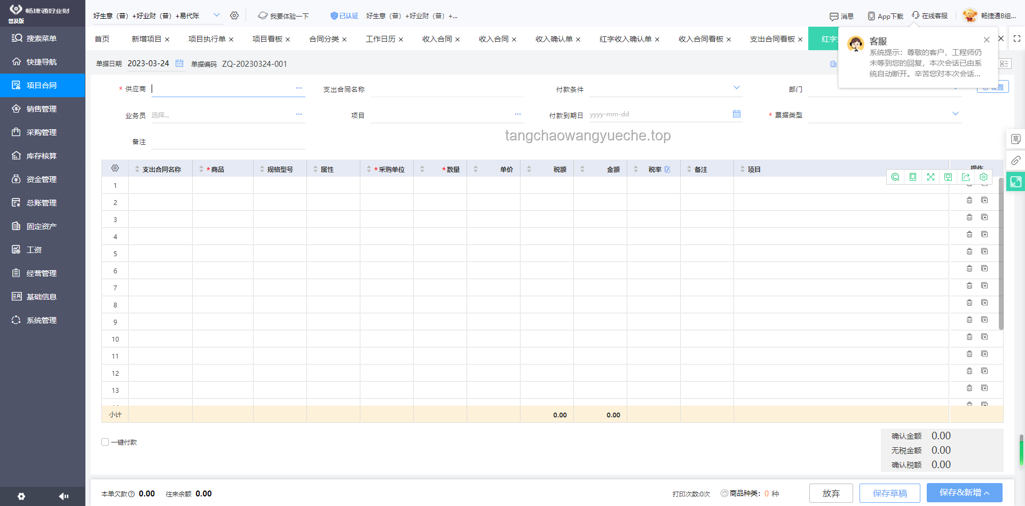Delete row 2 using trash icon
This screenshot has width=1025, height=506.
(969, 200)
